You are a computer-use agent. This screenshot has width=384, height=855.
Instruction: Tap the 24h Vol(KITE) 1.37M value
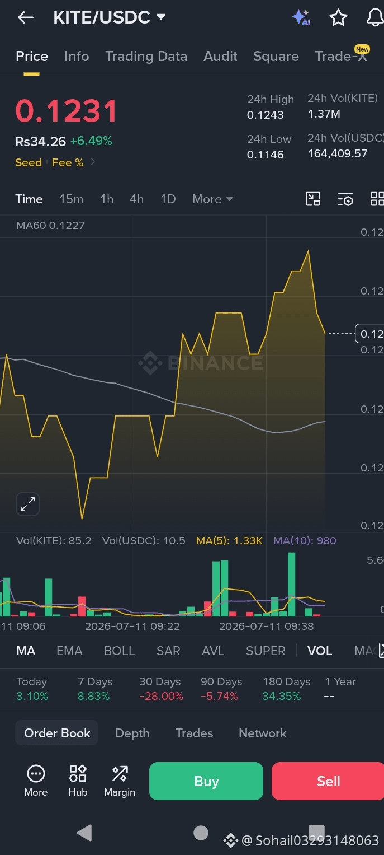(x=324, y=114)
